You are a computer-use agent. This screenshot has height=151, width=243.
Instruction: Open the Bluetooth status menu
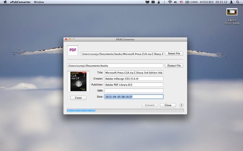coord(164,2)
